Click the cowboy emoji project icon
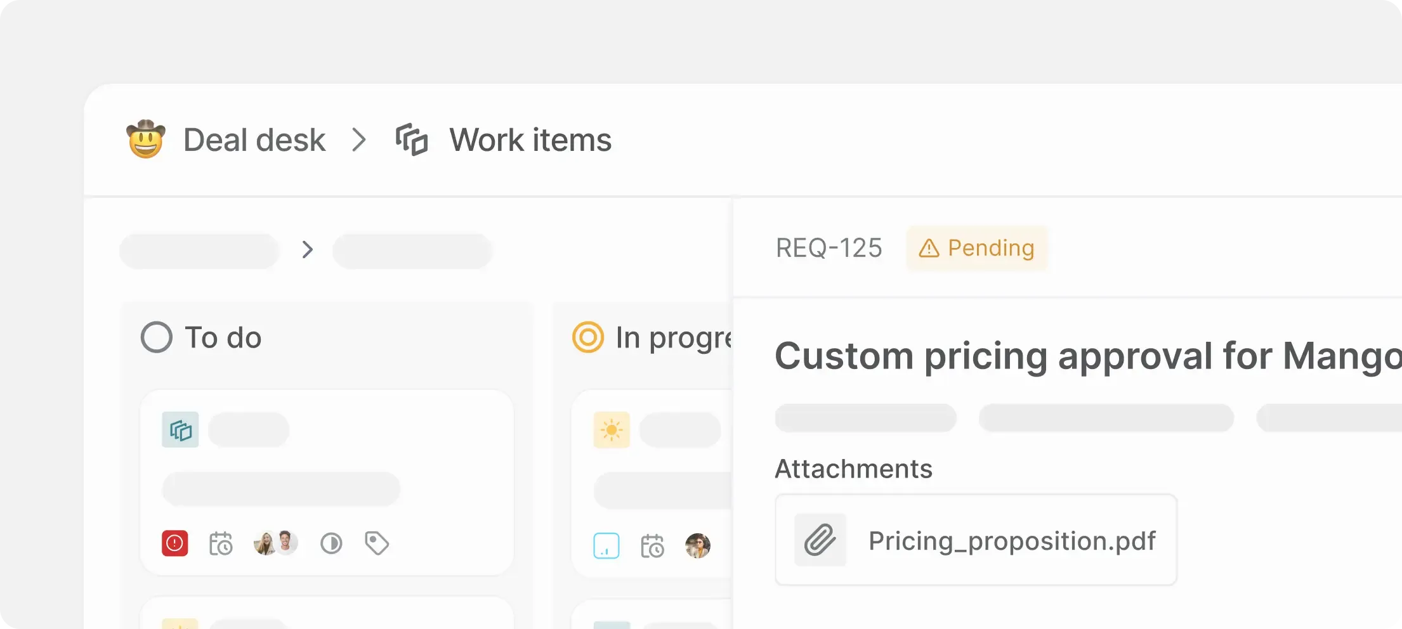The height and width of the screenshot is (629, 1402). pyautogui.click(x=146, y=139)
